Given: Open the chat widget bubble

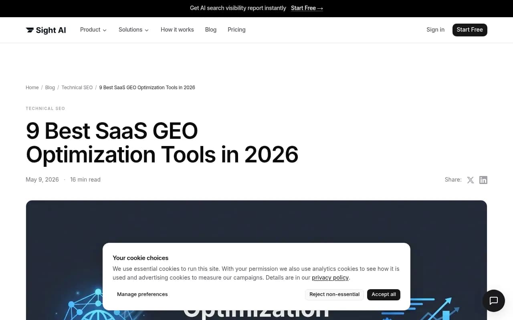Looking at the screenshot, I should [x=494, y=301].
